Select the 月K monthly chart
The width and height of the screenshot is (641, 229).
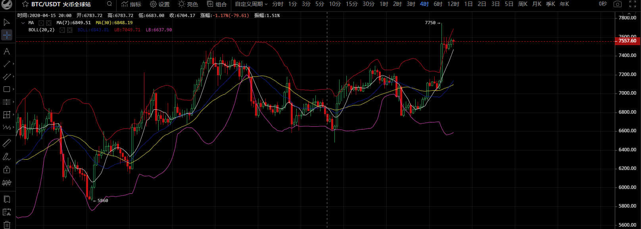(x=537, y=4)
